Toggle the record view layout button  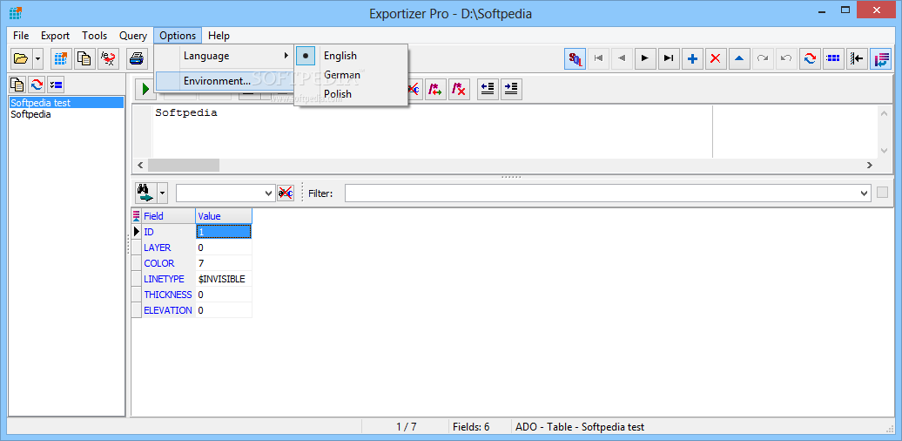tap(880, 58)
